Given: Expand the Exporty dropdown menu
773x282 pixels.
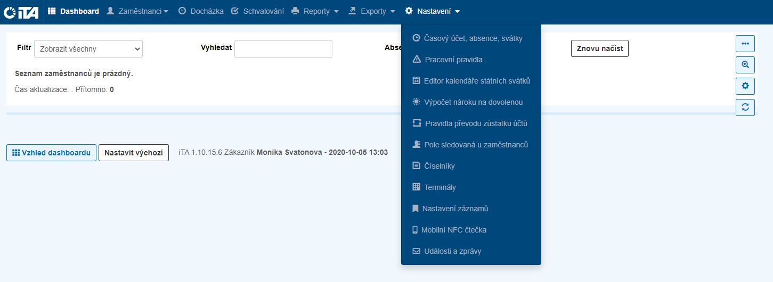Looking at the screenshot, I should (372, 11).
